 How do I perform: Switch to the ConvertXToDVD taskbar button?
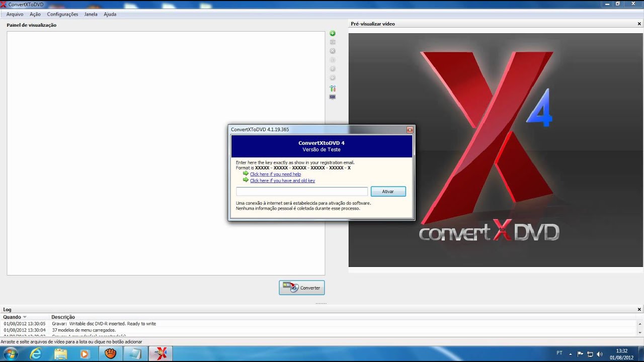pos(160,354)
